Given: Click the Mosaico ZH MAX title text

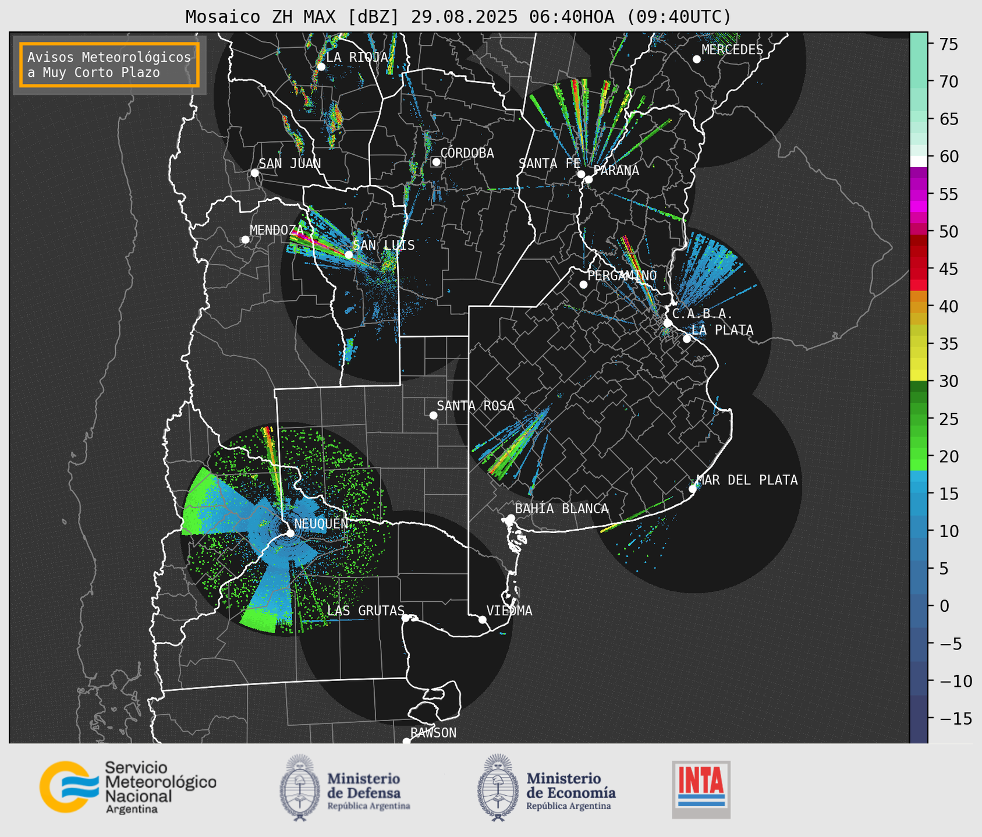Looking at the screenshot, I should (x=458, y=16).
